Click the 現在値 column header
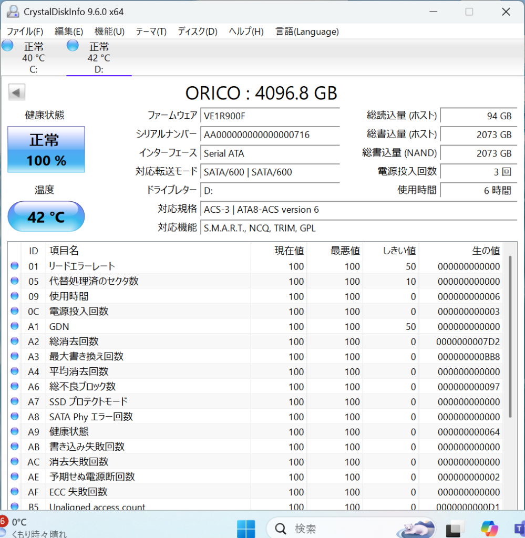This screenshot has width=525, height=538. pyautogui.click(x=279, y=251)
